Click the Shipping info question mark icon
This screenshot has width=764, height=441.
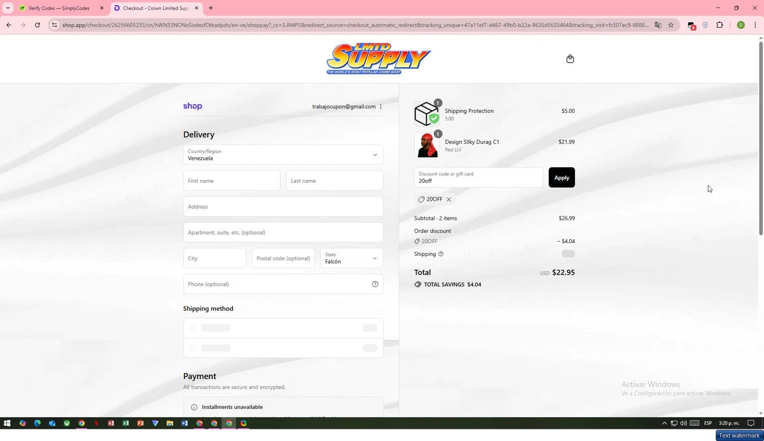441,254
